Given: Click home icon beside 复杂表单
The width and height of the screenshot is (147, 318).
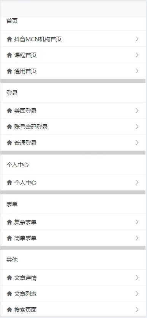Looking at the screenshot, I should click(x=9, y=222).
